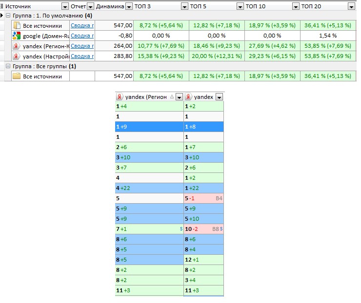Open dropdown of second yandex column
Image resolution: width=361 pixels, height=303 pixels.
219,97
